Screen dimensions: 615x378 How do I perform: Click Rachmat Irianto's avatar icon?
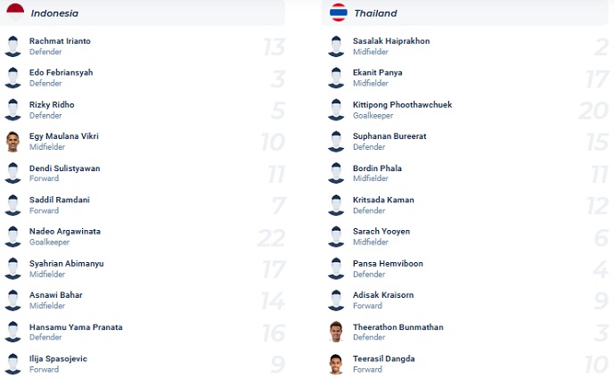pos(12,46)
